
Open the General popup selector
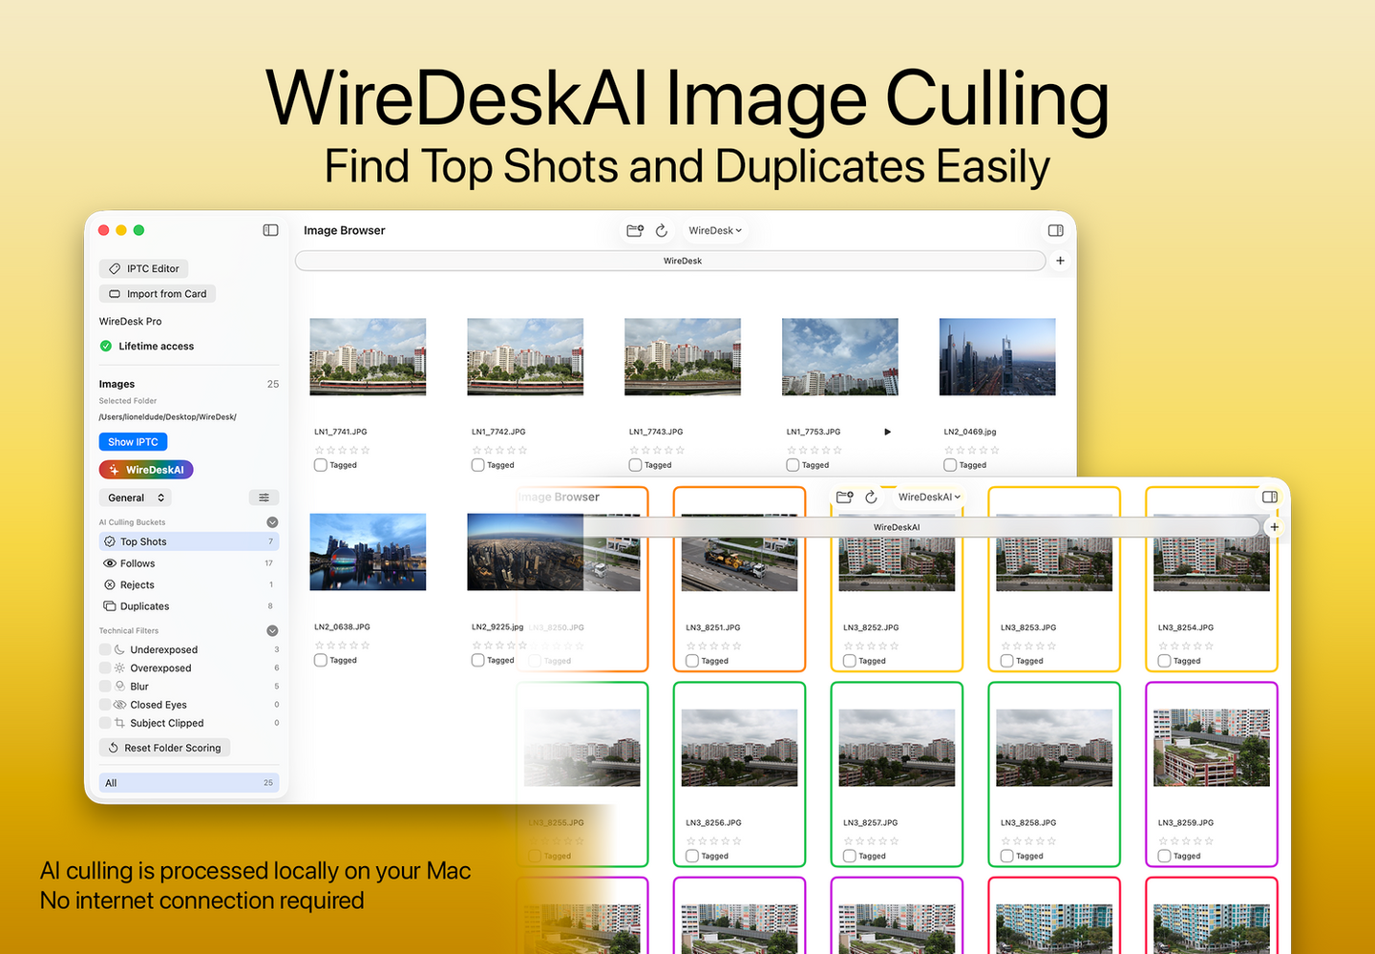point(136,498)
